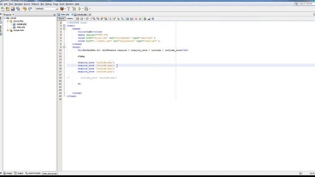315x177 pixels.
Task: Open the Source menu
Action: (27, 4)
